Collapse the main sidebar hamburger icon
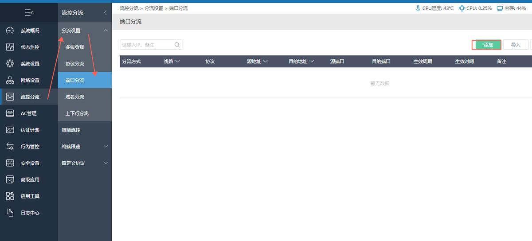Screen dimensions: 532x241 tap(29, 13)
